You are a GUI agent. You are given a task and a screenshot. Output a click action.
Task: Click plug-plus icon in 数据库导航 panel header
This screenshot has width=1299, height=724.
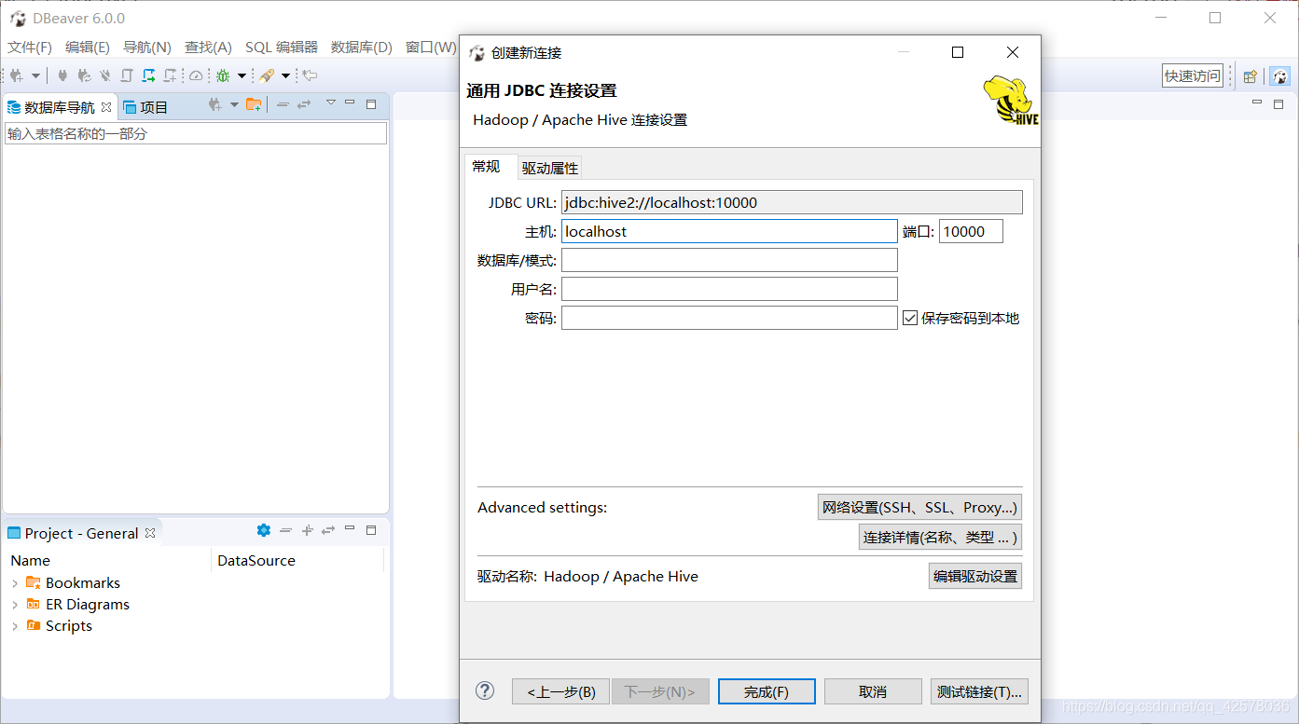(x=214, y=105)
